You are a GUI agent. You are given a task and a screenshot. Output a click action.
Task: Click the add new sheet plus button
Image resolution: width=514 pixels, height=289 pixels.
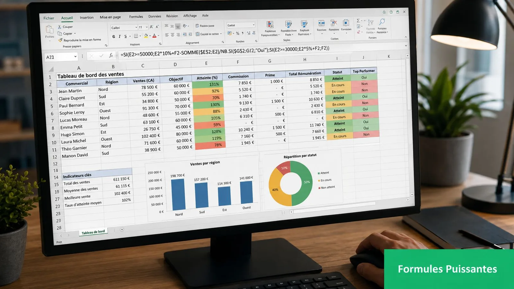point(122,230)
